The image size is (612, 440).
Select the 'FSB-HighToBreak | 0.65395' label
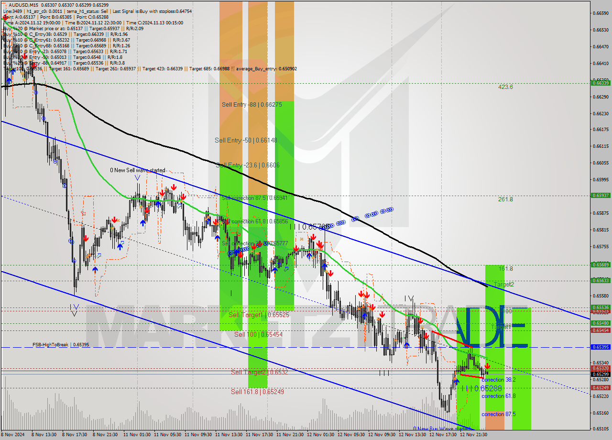click(x=61, y=345)
